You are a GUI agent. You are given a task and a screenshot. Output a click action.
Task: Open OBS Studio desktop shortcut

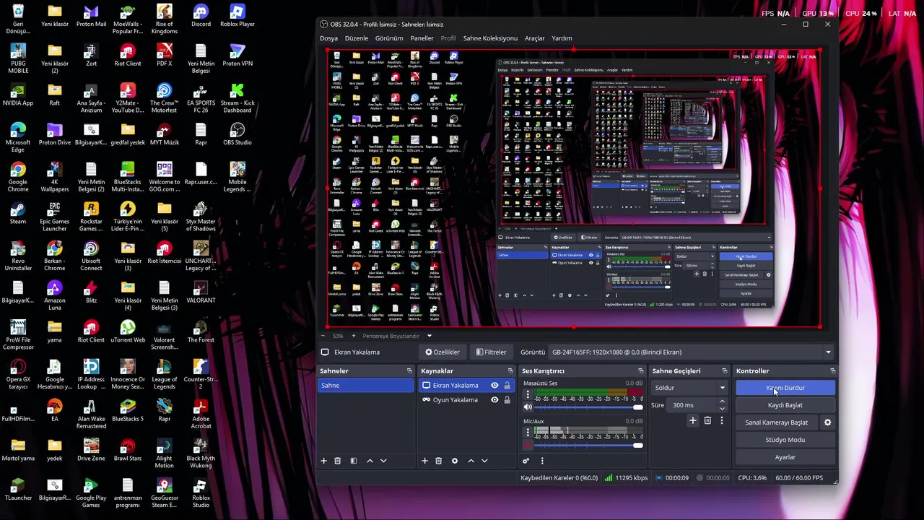[237, 134]
